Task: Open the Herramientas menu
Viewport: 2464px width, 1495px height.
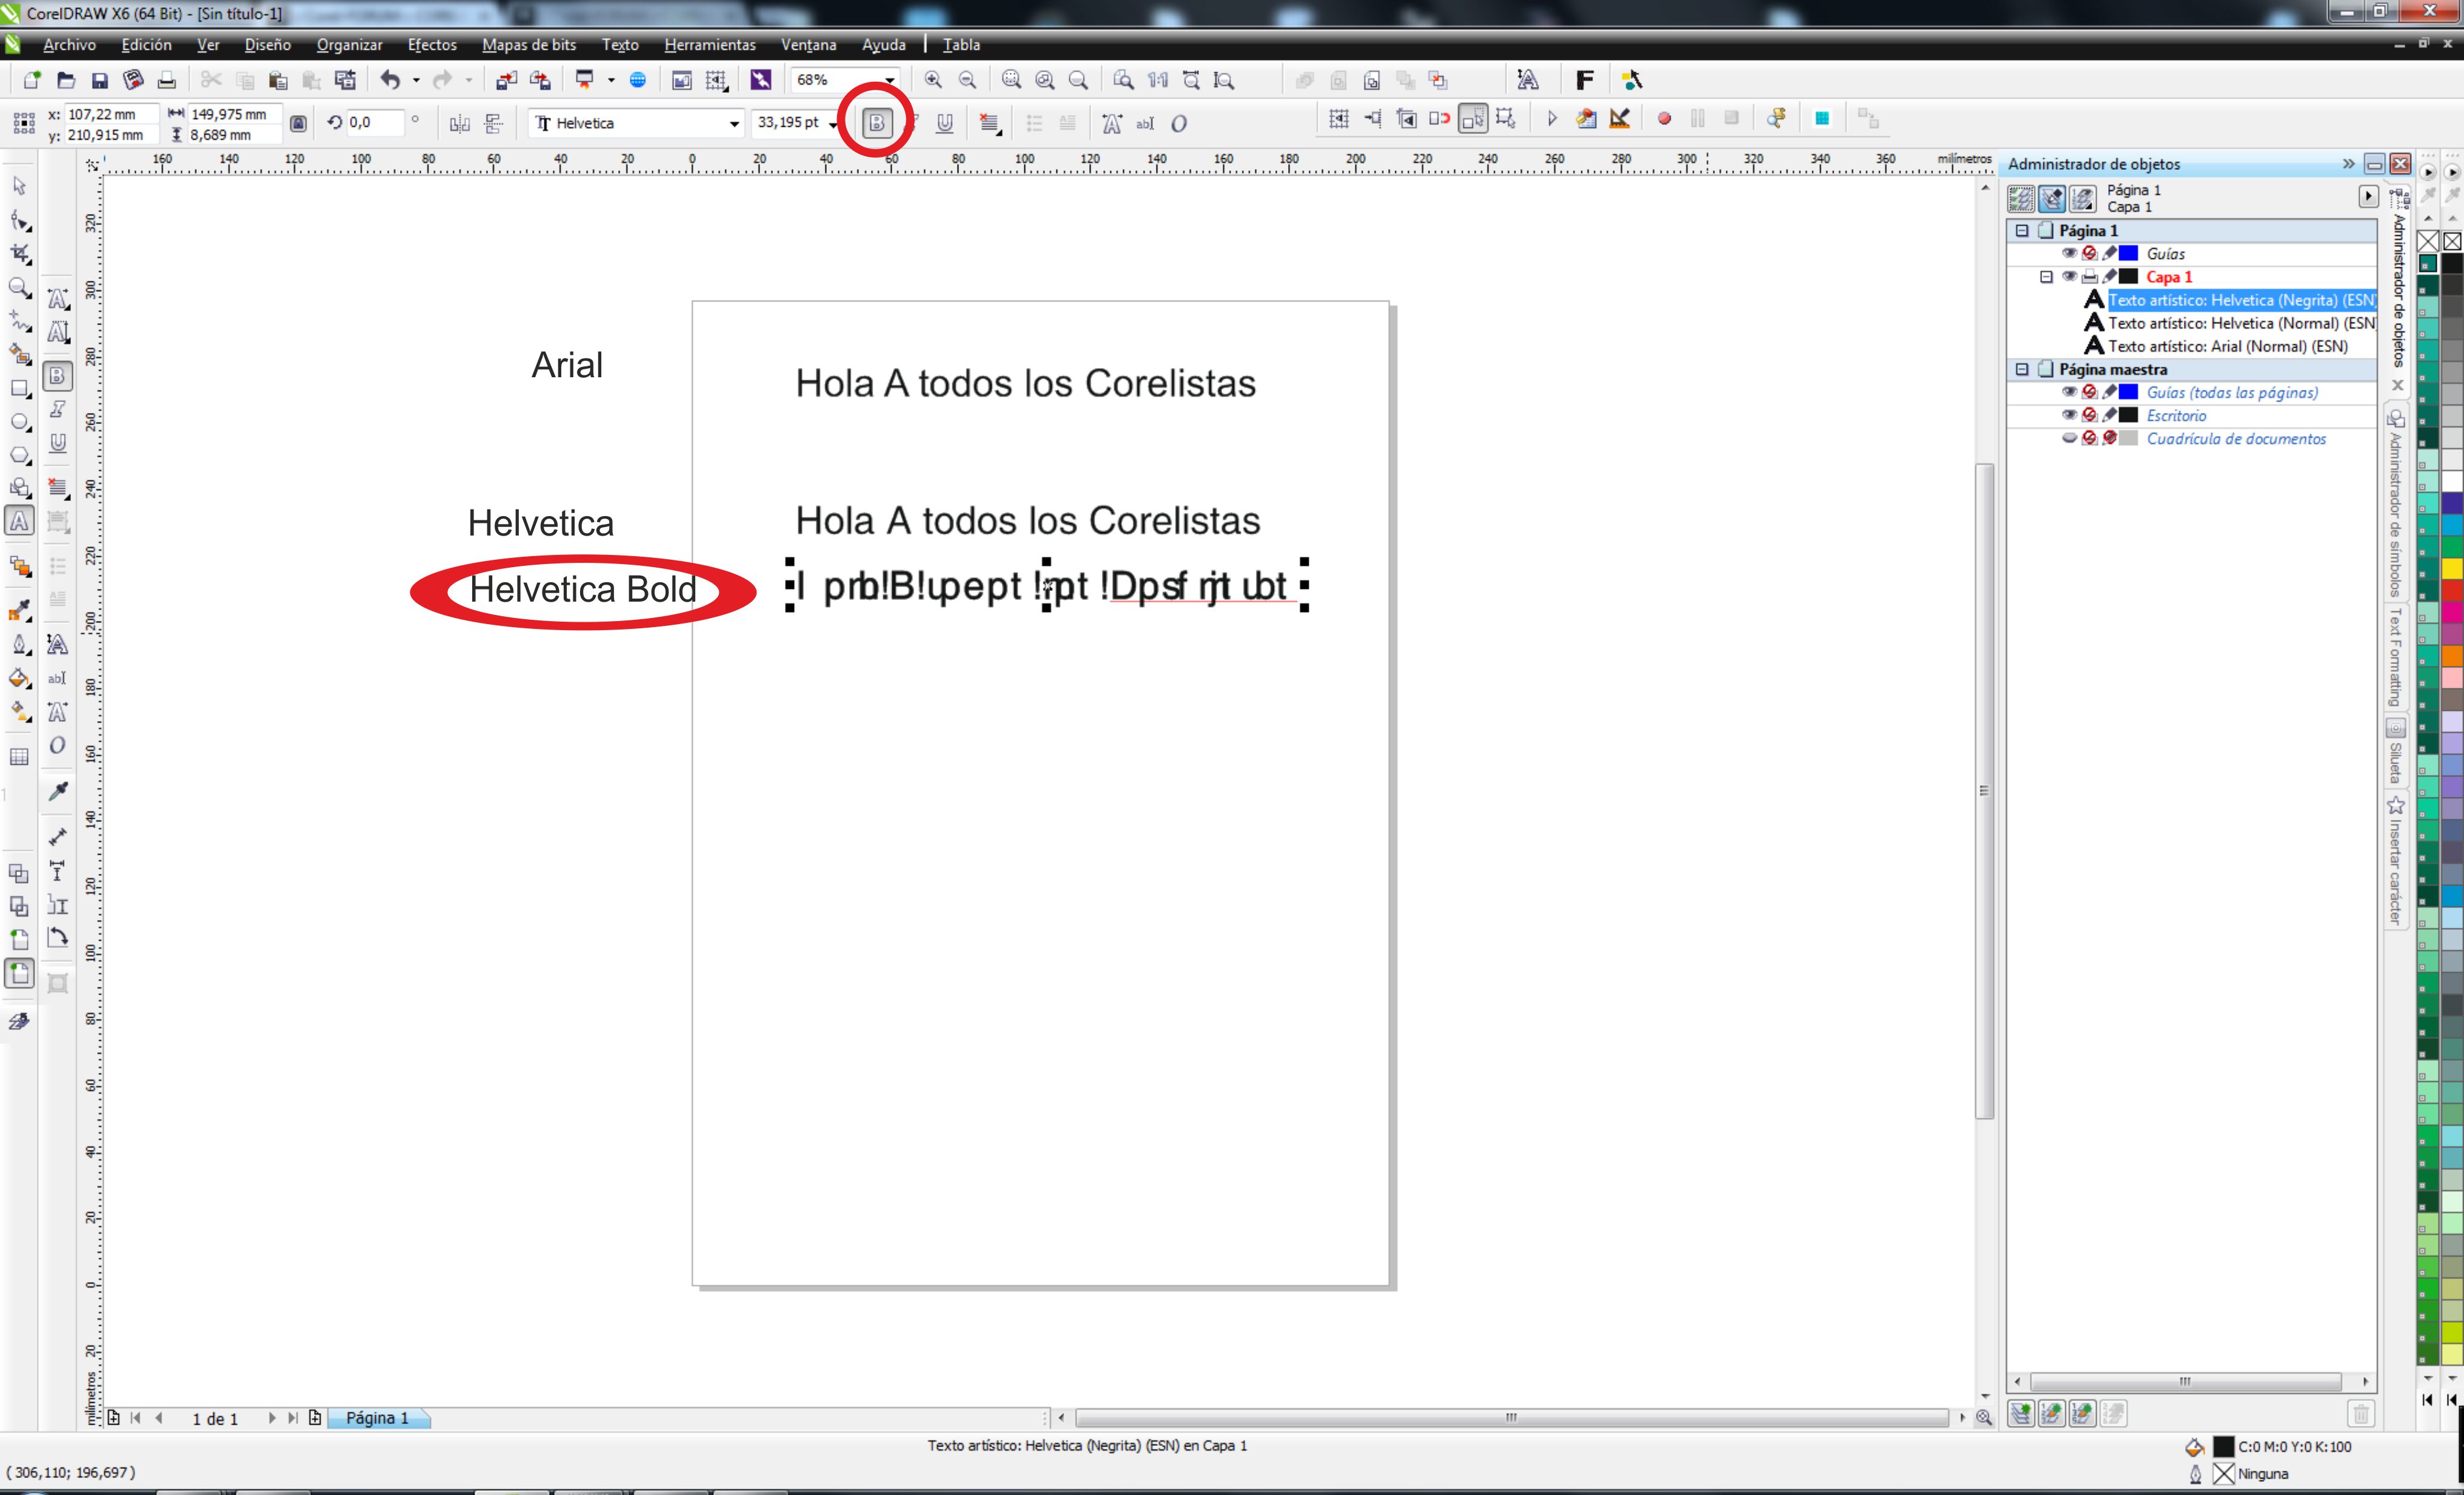Action: pyautogui.click(x=710, y=45)
